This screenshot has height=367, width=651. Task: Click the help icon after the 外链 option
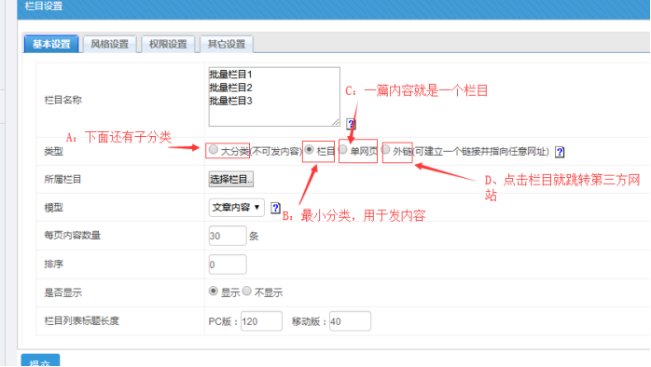click(560, 152)
